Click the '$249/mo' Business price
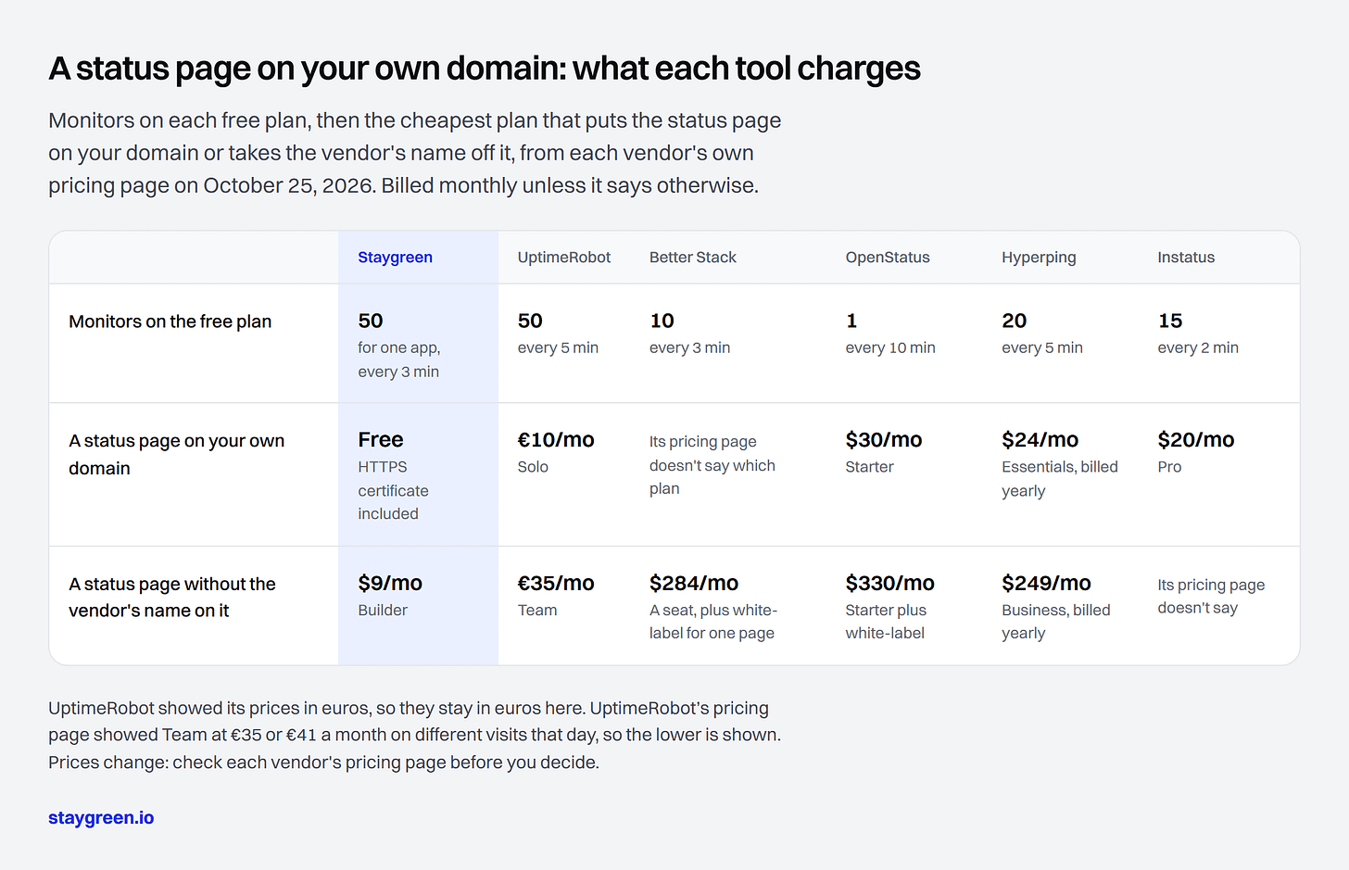The width and height of the screenshot is (1349, 870). [x=1046, y=583]
